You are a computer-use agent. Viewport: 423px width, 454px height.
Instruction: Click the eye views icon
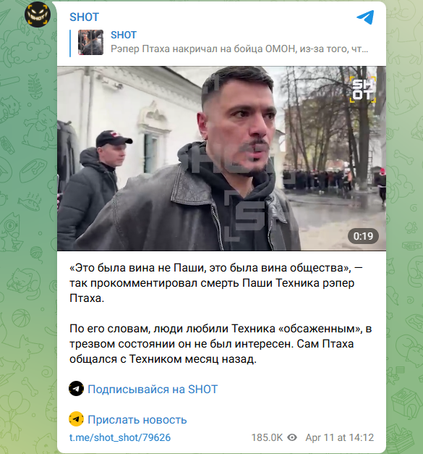292,437
